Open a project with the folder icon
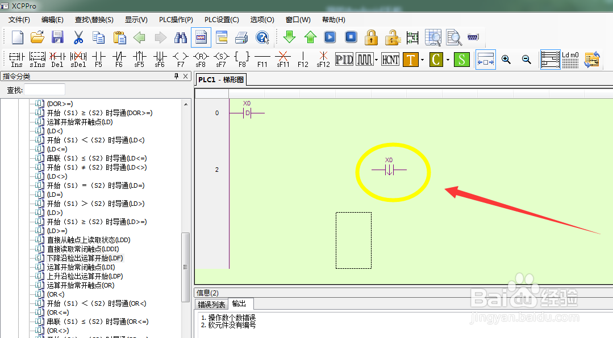 point(37,37)
